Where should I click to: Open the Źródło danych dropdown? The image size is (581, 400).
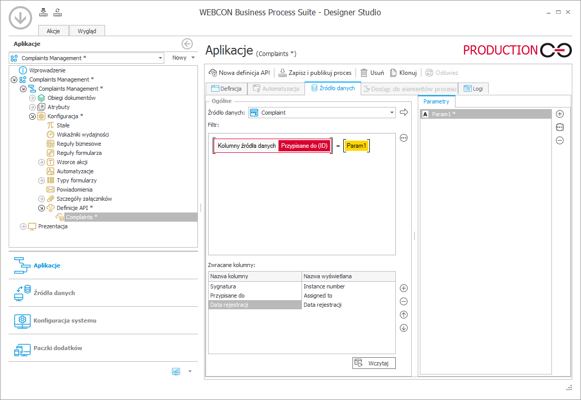pos(391,113)
